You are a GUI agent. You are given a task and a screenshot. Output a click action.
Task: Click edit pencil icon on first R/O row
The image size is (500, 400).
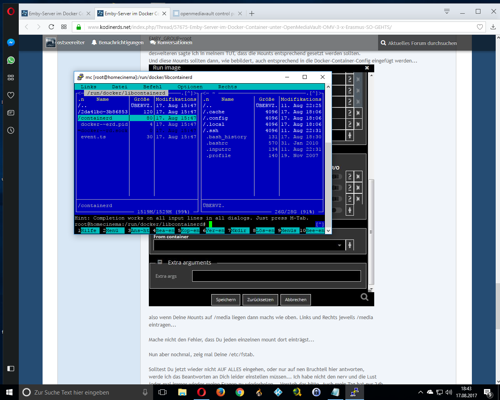350,177
